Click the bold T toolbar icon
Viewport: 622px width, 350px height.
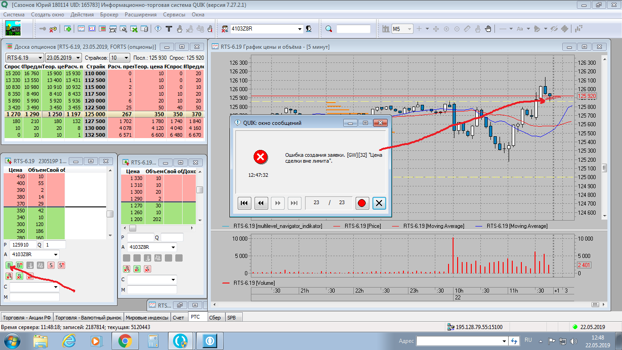tap(168, 29)
